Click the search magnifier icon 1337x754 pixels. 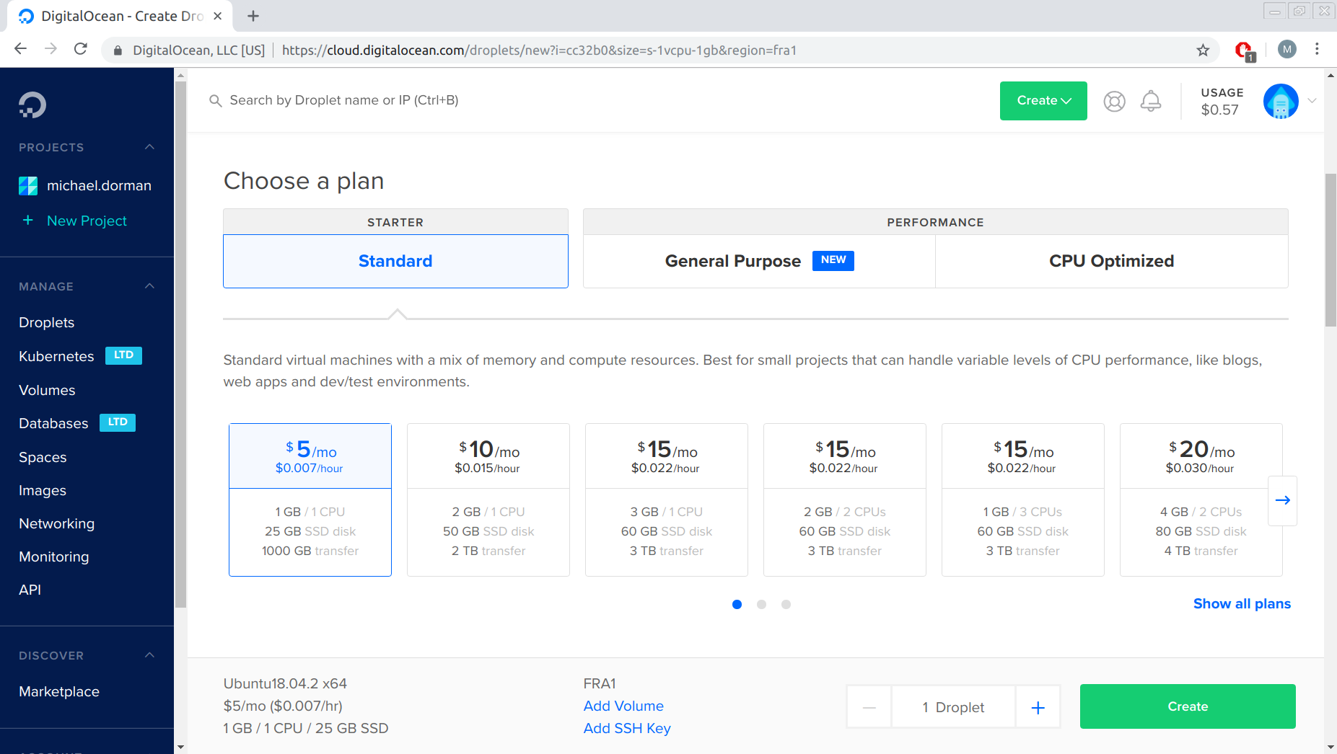pyautogui.click(x=215, y=100)
